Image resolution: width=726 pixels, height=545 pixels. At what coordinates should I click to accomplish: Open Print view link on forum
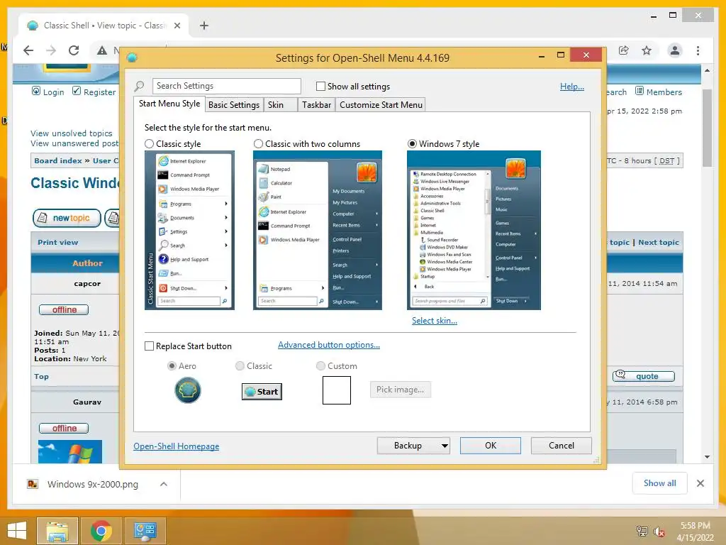tap(58, 243)
